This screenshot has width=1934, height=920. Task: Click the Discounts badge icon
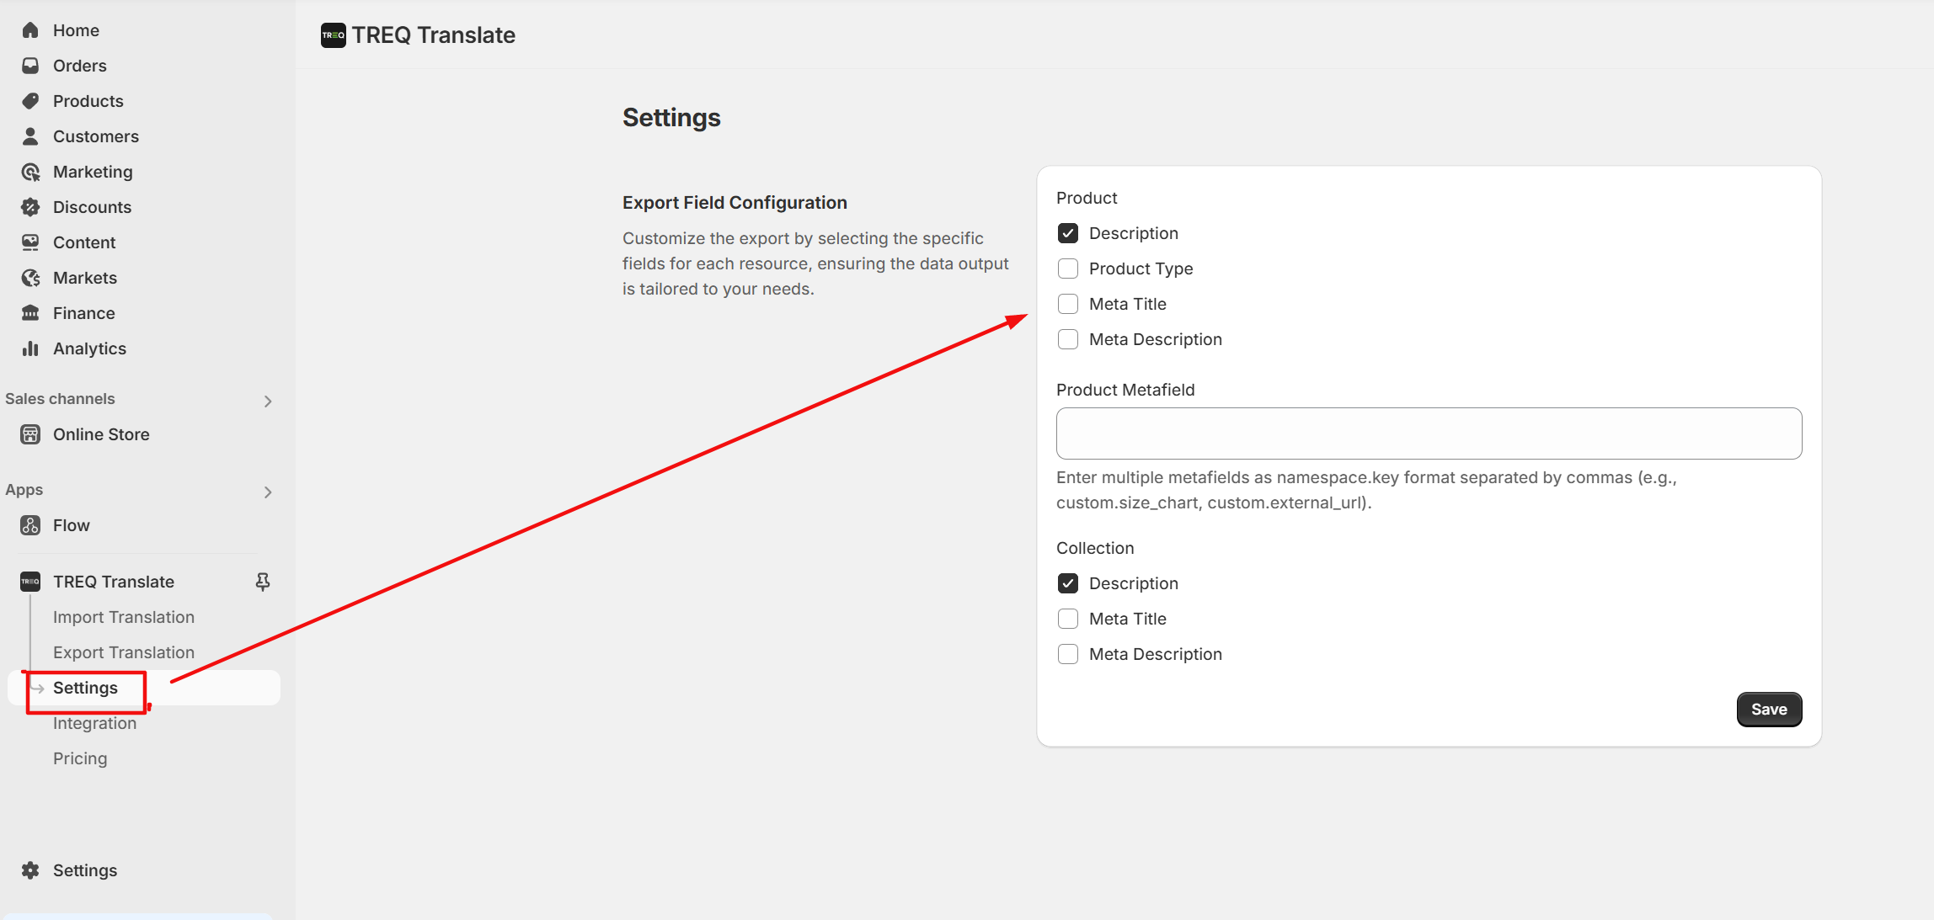point(30,207)
